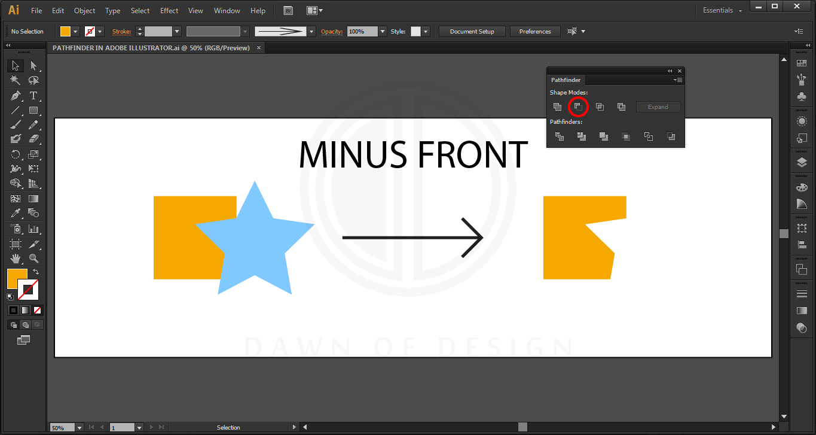
Task: Open the Swatches panel icon
Action: click(x=801, y=62)
